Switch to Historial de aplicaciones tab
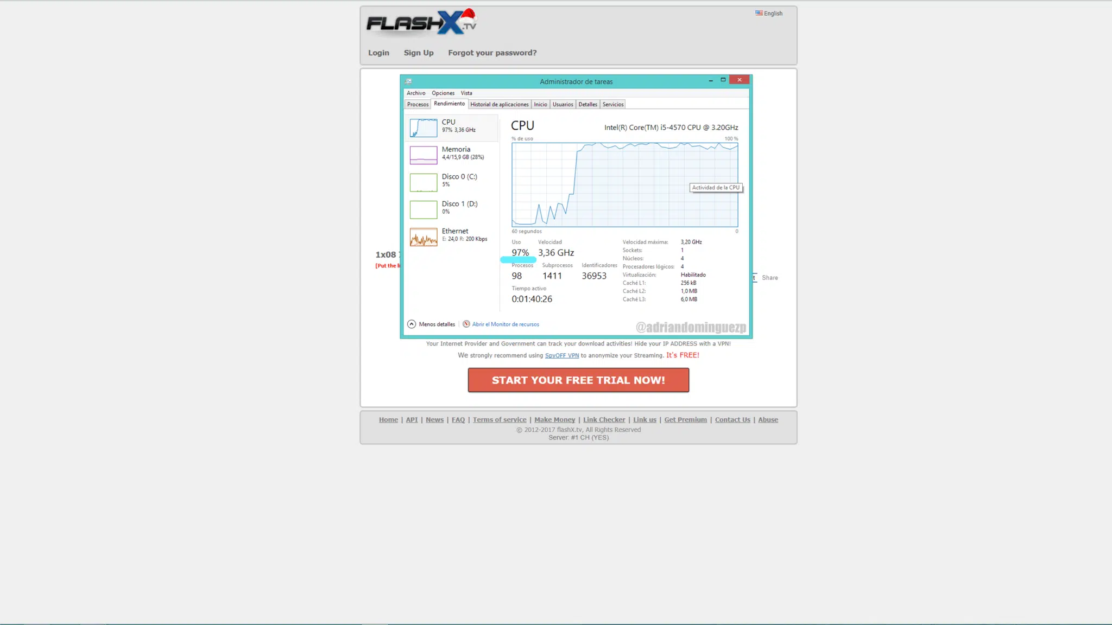 point(499,104)
